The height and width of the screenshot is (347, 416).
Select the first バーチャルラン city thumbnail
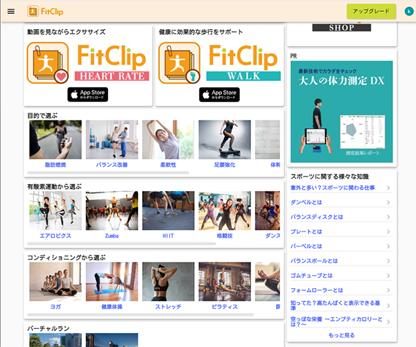click(x=55, y=340)
